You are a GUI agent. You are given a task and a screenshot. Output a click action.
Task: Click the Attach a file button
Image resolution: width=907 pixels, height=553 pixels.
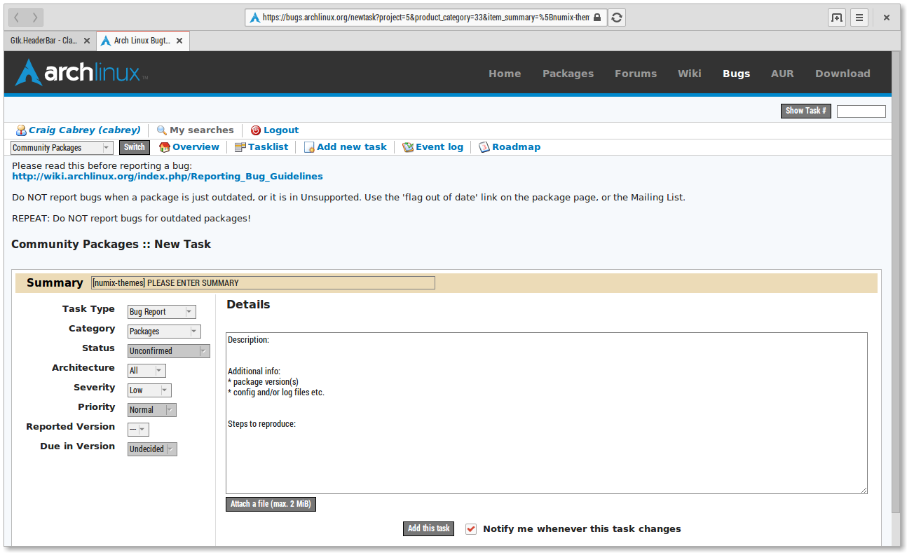[271, 504]
